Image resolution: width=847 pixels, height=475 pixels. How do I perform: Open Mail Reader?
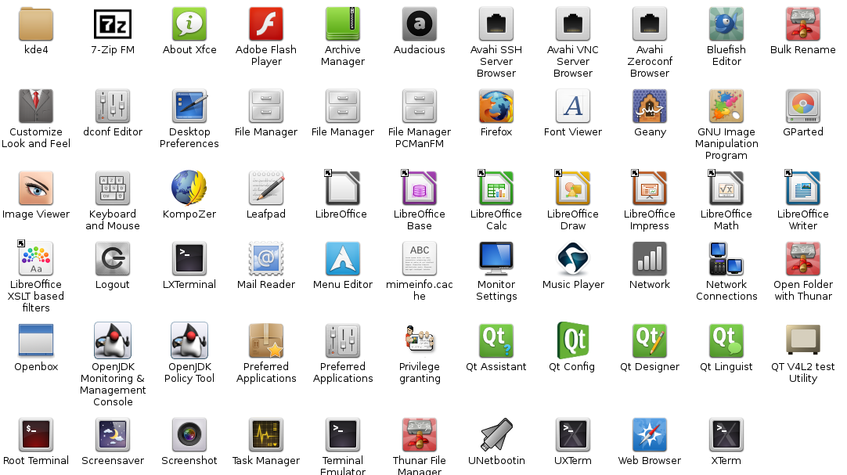coord(266,258)
